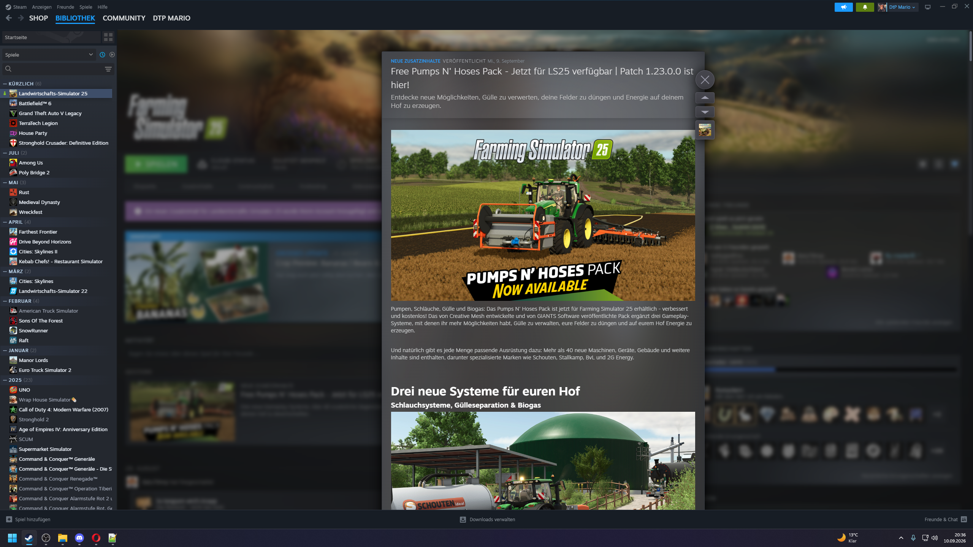This screenshot has width=973, height=547.
Task: Click the main page vertical scrollbar
Action: pyautogui.click(x=970, y=46)
